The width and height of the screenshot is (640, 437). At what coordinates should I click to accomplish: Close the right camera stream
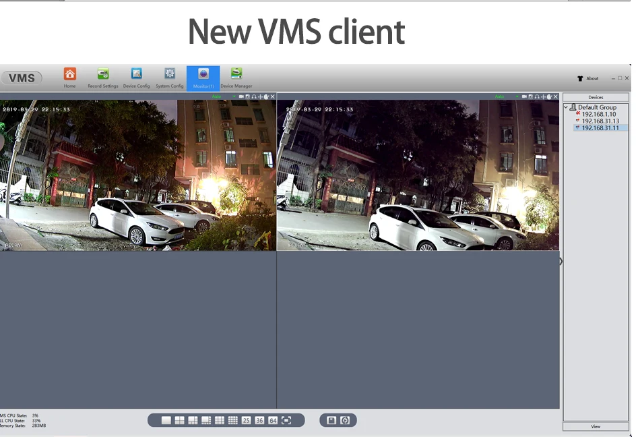(x=556, y=97)
